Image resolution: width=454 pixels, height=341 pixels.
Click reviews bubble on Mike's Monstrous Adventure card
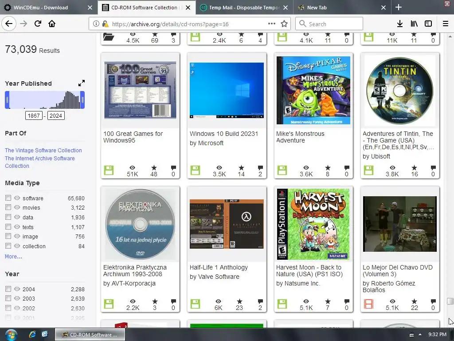coord(347,167)
